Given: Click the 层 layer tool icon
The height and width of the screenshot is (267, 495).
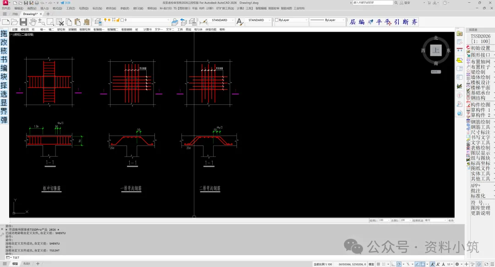Looking at the screenshot, I should [353, 22].
